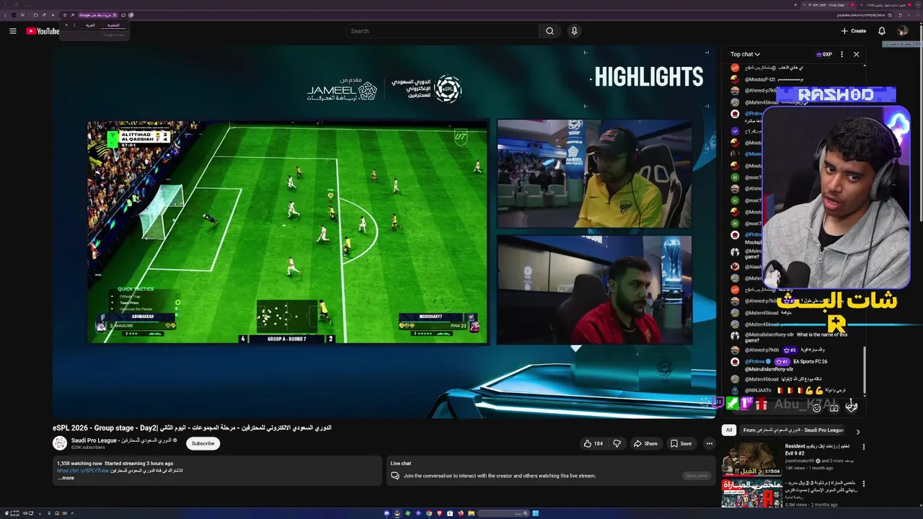923x519 pixels.
Task: Open options for the 5.5M views video
Action: 864,484
